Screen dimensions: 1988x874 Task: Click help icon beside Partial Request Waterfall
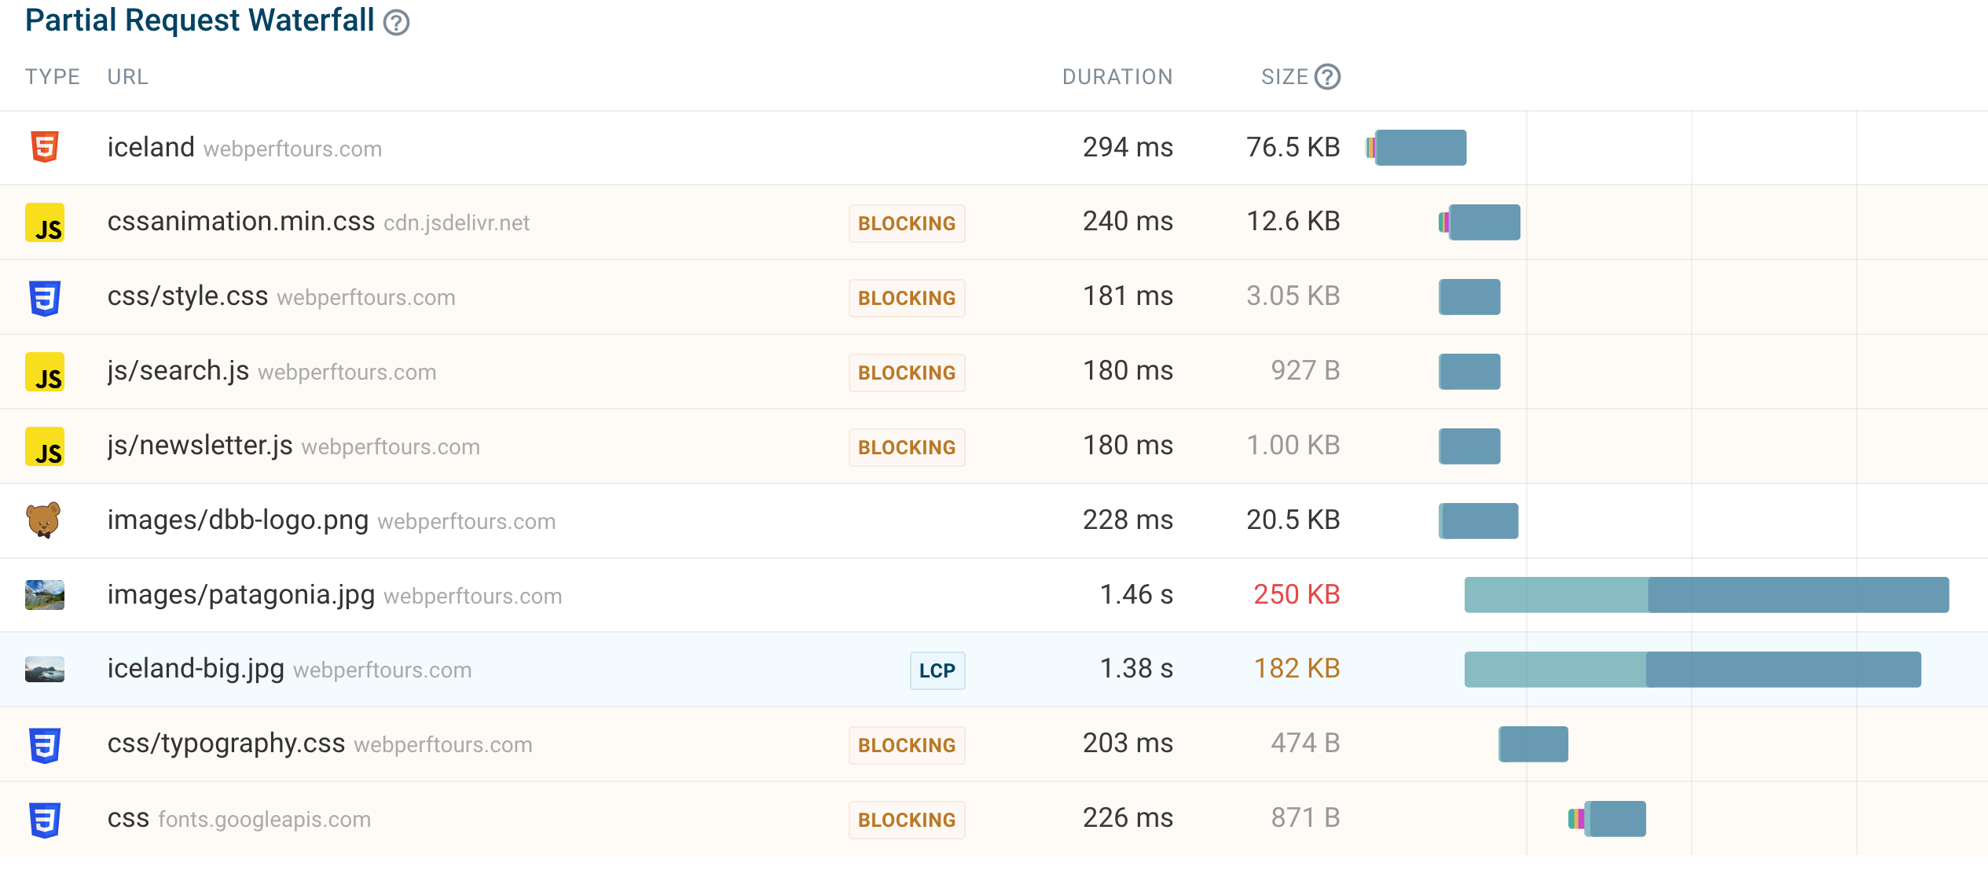[396, 23]
